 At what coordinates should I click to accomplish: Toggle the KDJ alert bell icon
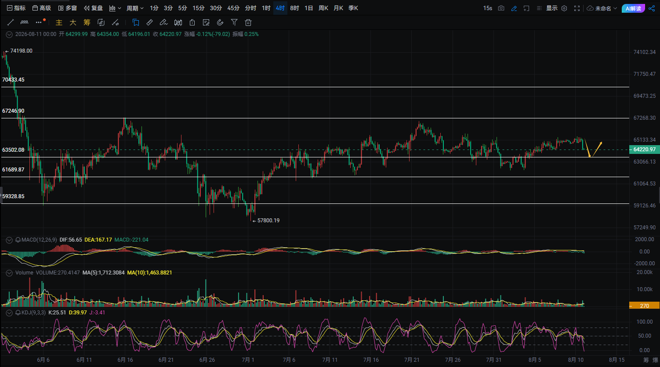click(x=18, y=313)
